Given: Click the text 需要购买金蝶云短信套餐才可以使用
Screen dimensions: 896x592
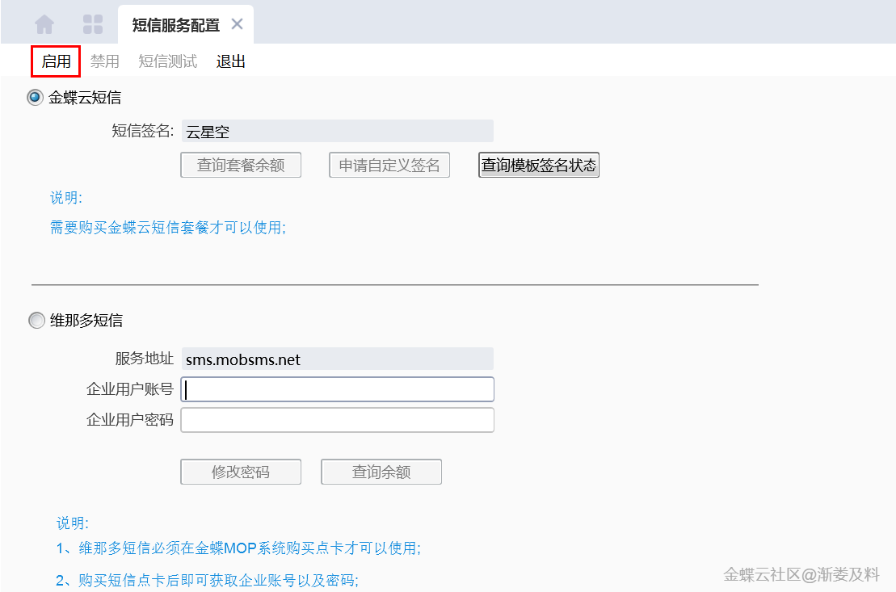Looking at the screenshot, I should 167,228.
